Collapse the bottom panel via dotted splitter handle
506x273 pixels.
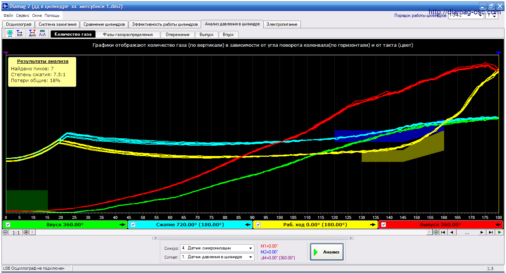pos(253,238)
